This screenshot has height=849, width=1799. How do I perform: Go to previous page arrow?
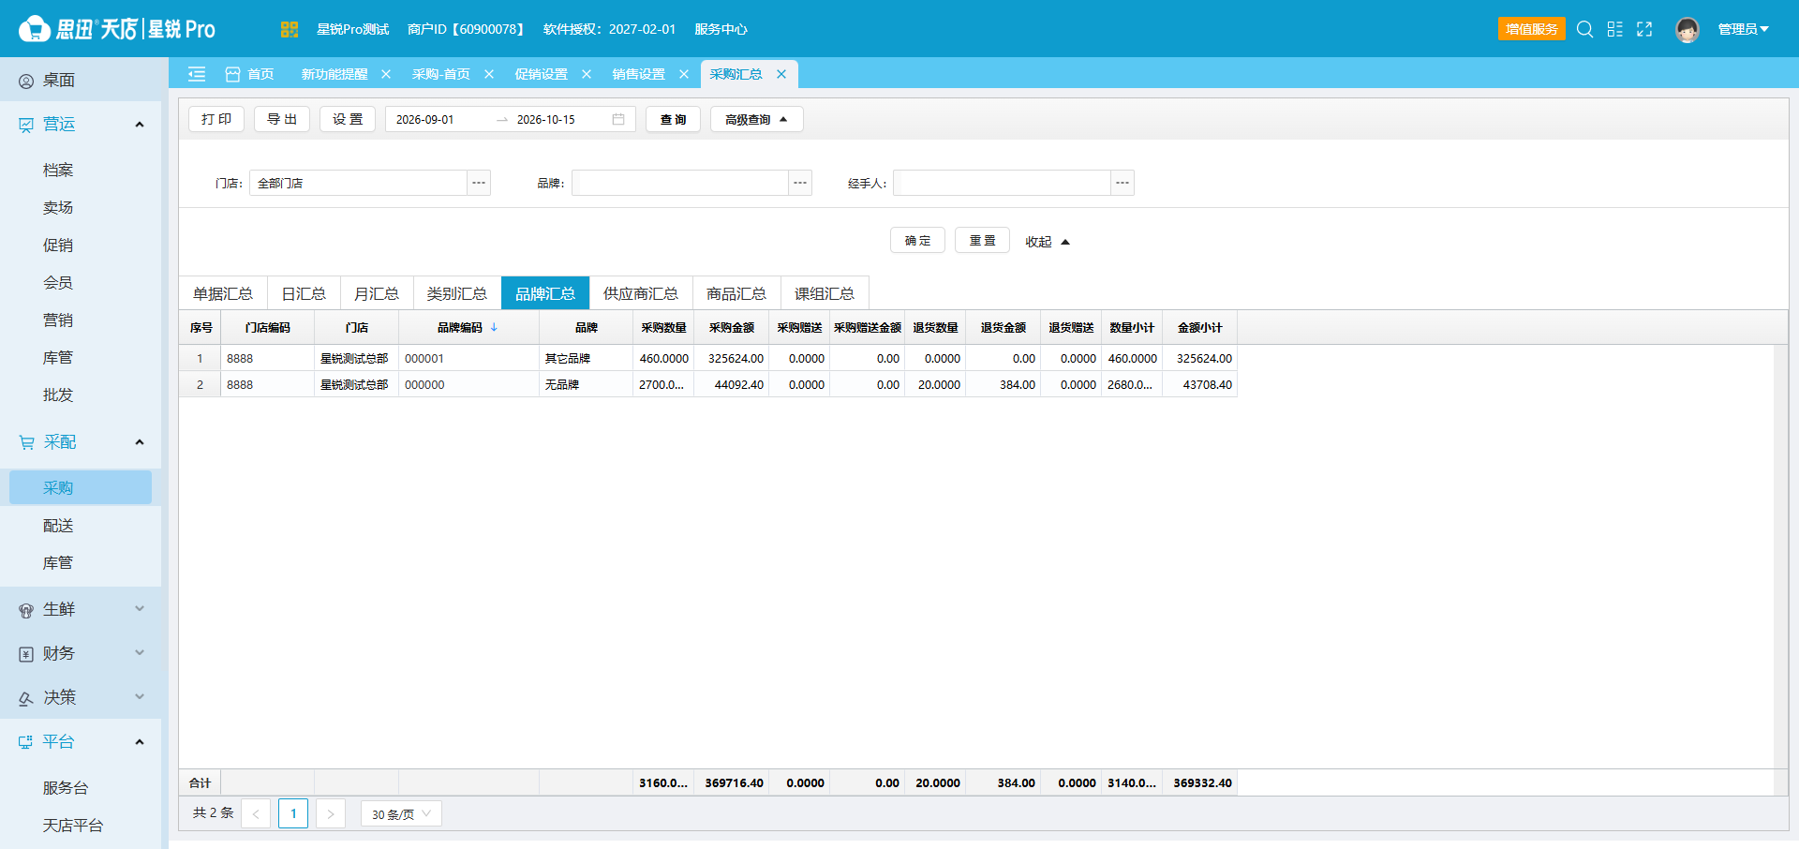tap(256, 813)
